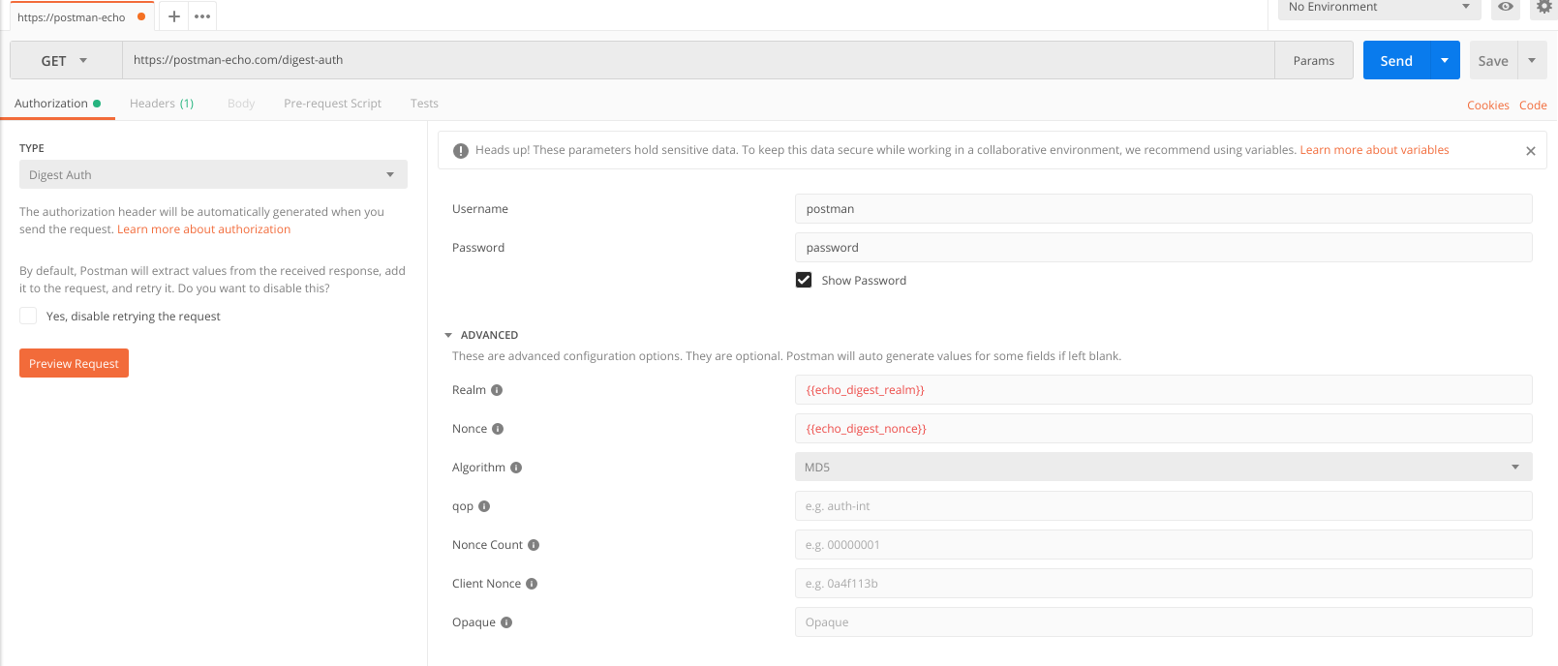Open the tab options ellipsis menu

(x=202, y=16)
